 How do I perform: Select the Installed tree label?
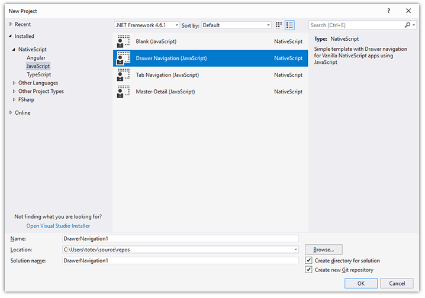(x=24, y=36)
